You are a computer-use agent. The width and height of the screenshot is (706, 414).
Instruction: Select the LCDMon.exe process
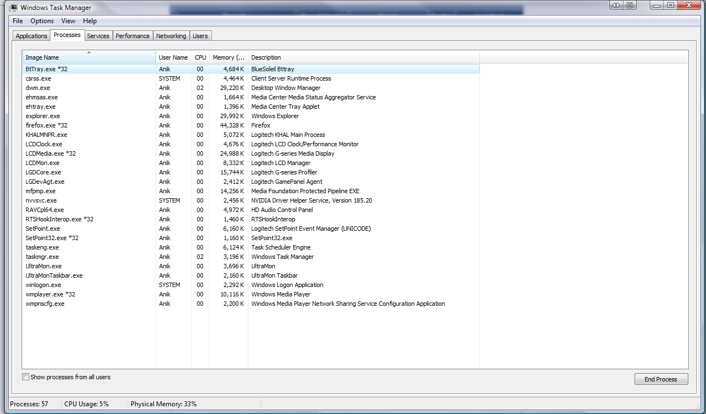coord(251,163)
